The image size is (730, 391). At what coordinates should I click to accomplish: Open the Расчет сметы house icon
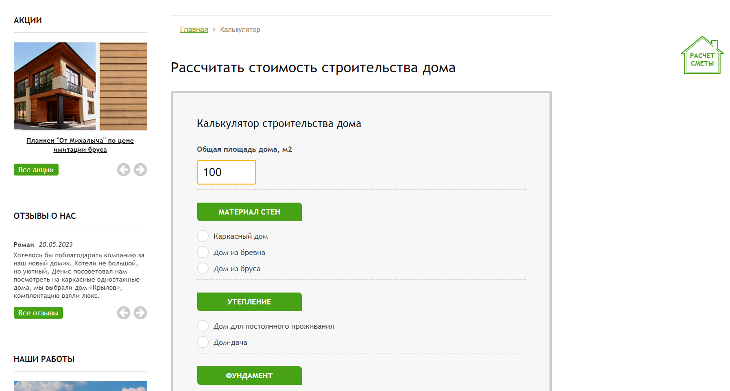(702, 55)
